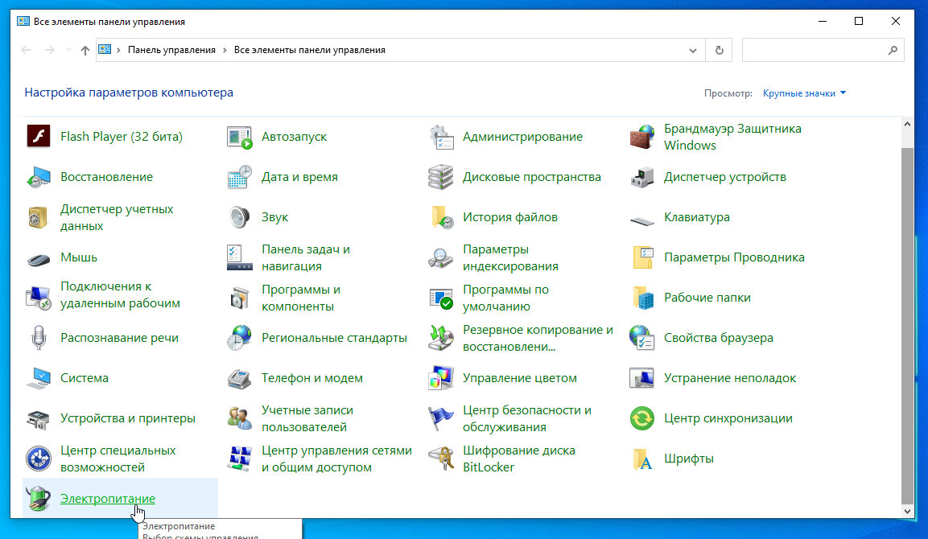Click the Диспетчер устройств icon

[x=642, y=177]
